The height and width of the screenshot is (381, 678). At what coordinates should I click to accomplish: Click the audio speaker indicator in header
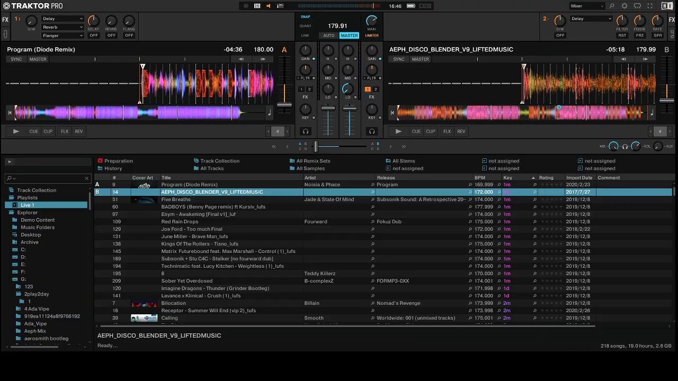[x=268, y=6]
